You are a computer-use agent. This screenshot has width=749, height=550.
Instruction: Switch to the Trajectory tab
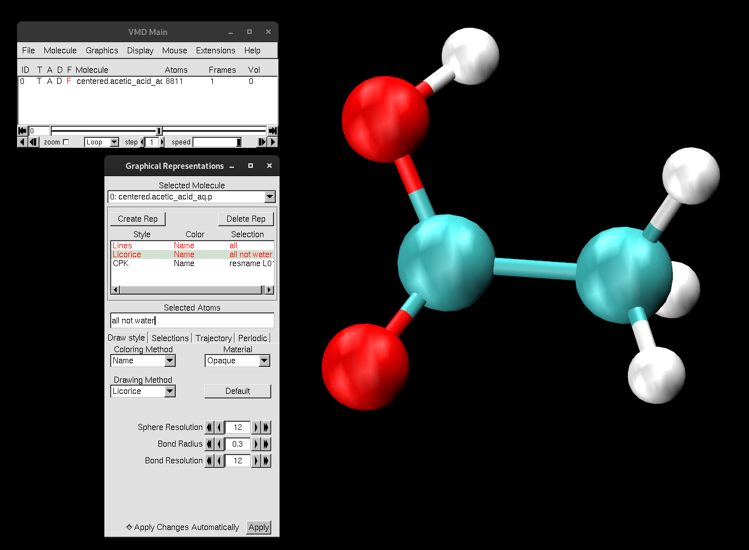213,338
